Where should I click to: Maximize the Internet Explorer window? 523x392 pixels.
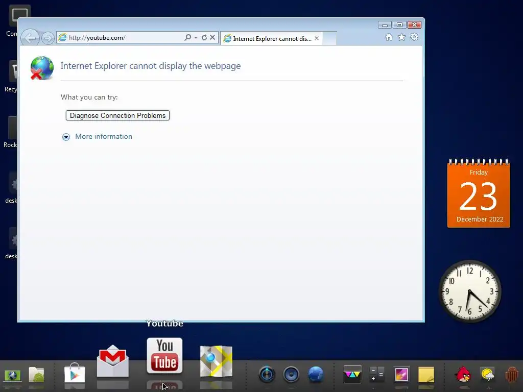pos(399,25)
